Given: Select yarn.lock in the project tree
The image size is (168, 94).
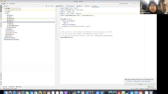Looking at the screenshot, I should 9,36.
